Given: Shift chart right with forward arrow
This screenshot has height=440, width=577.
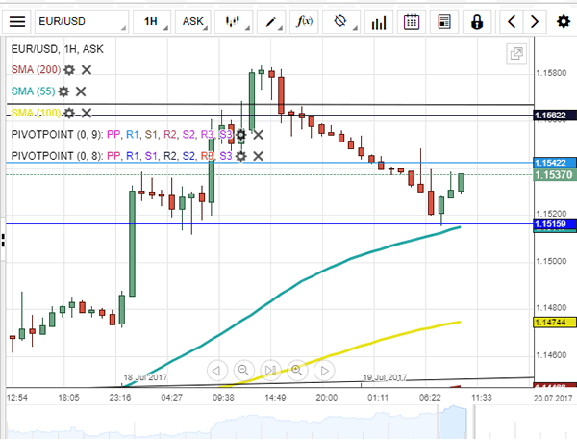Looking at the screenshot, I should [x=535, y=22].
